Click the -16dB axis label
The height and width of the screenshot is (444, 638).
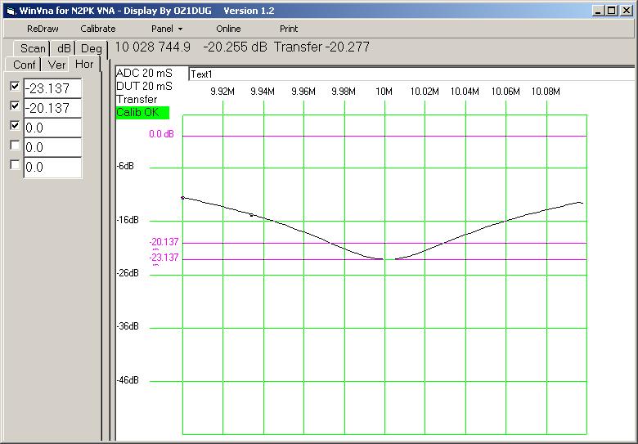coord(128,220)
